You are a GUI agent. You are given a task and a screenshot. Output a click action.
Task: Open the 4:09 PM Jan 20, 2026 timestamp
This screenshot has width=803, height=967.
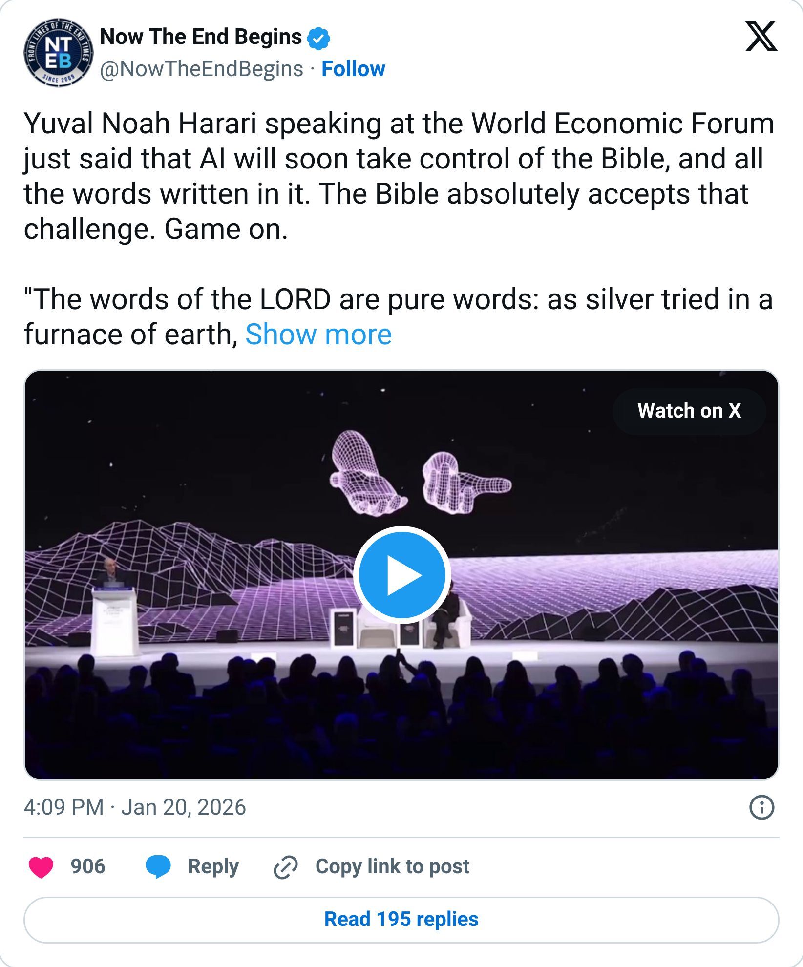coord(135,807)
